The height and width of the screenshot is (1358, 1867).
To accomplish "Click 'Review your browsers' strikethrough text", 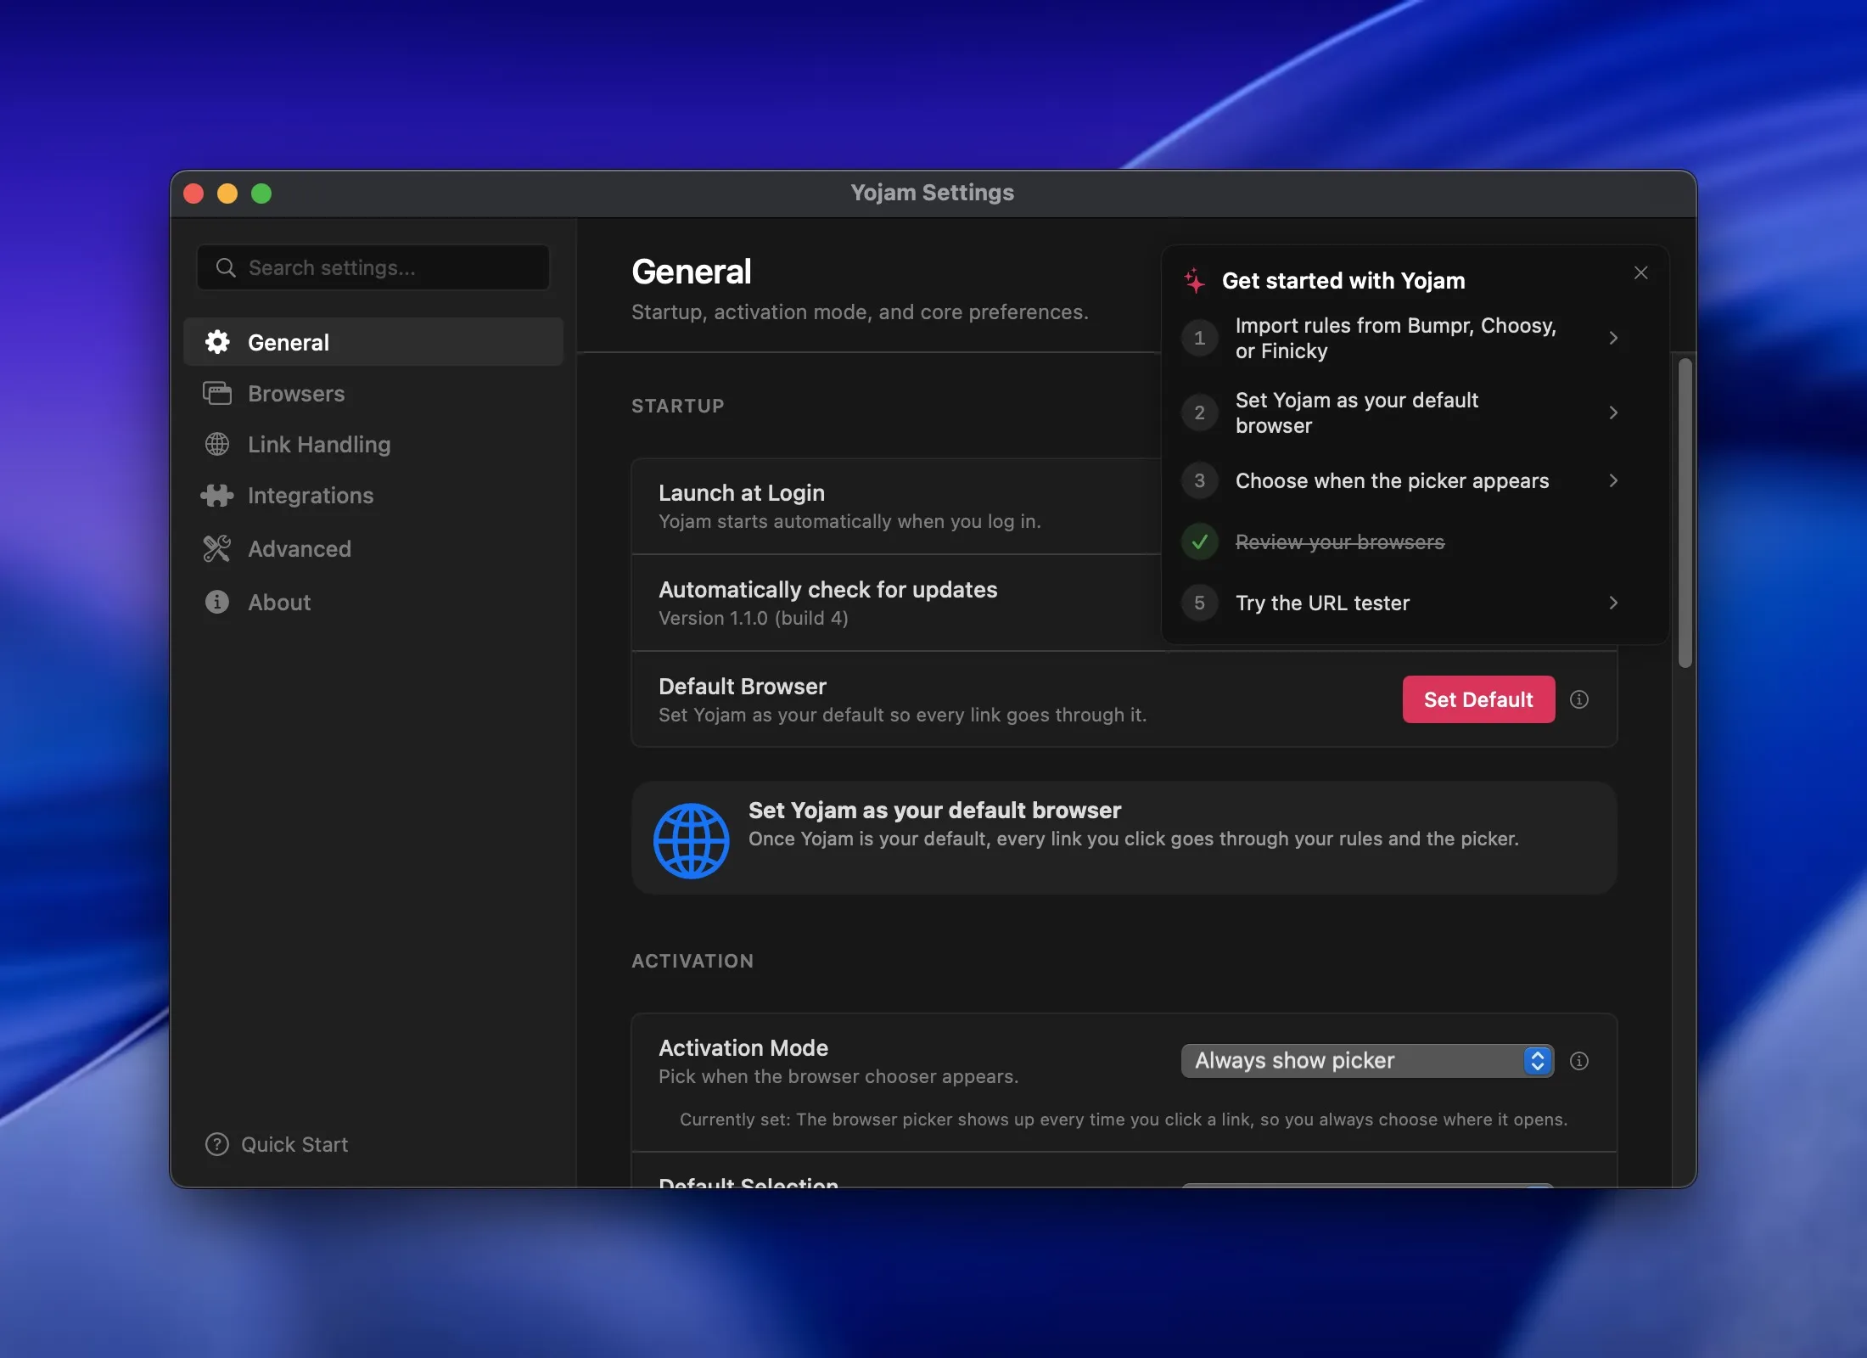I will pyautogui.click(x=1340, y=542).
